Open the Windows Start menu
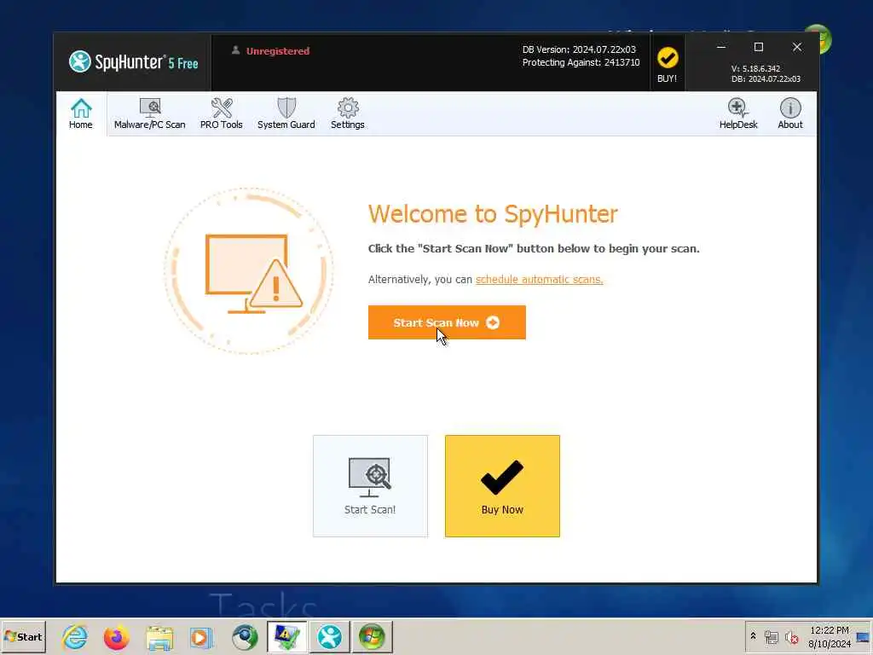The width and height of the screenshot is (873, 655). coord(23,636)
